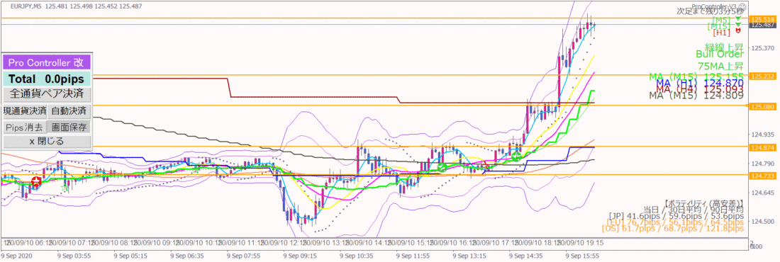Viewport: 780px width, 262px height.
Task: Click the 124.645 price scale value
Action: click(762, 193)
